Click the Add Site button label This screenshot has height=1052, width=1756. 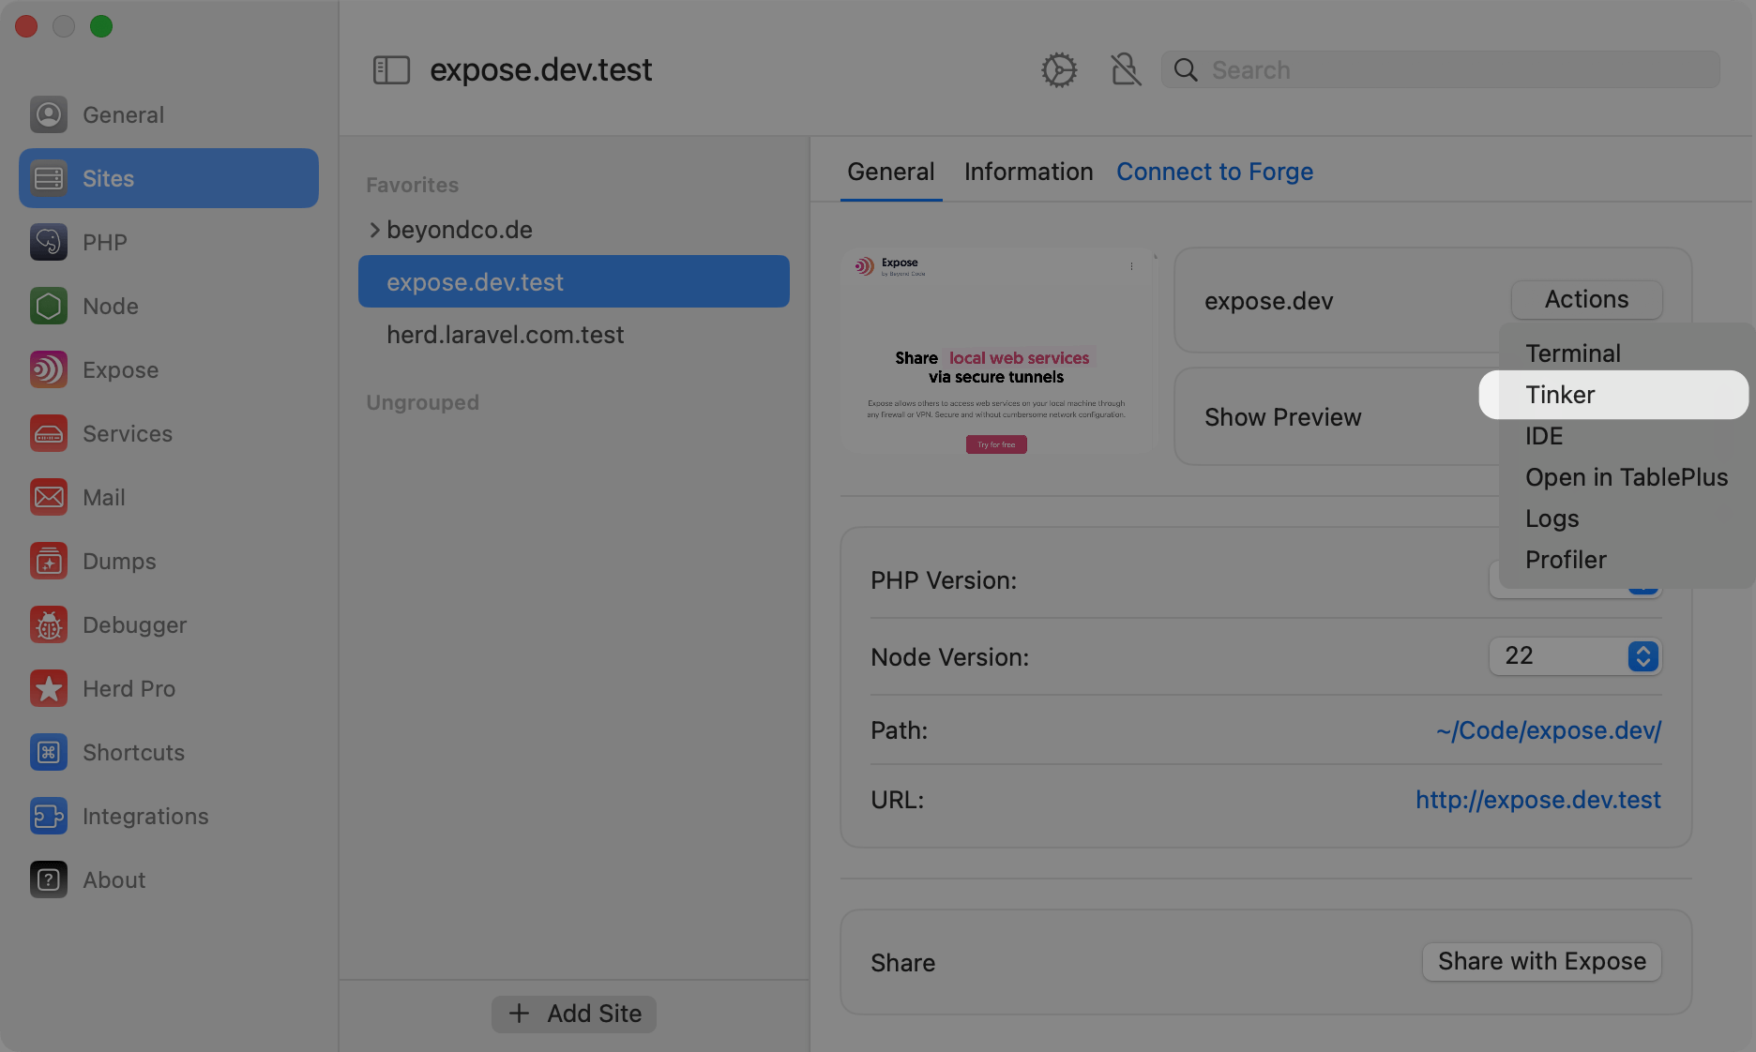point(595,1014)
